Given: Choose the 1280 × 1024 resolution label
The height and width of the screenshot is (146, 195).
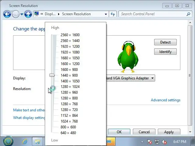Looking at the screenshot, I should (x=70, y=86).
